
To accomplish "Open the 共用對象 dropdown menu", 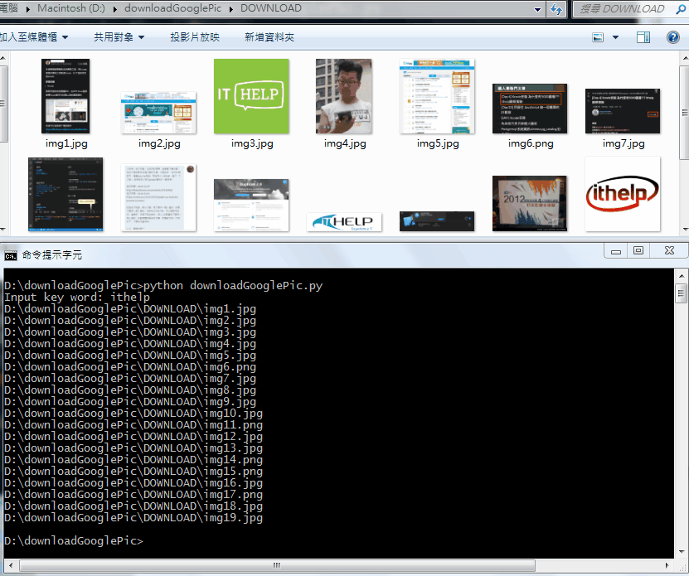I will (x=119, y=37).
